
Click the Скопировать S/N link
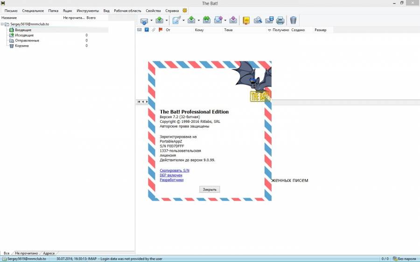174,170
